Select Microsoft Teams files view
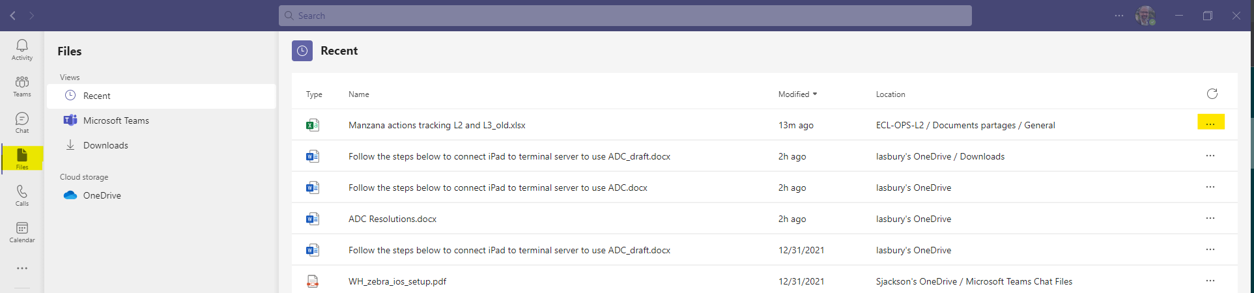Image resolution: width=1254 pixels, height=293 pixels. click(162, 120)
